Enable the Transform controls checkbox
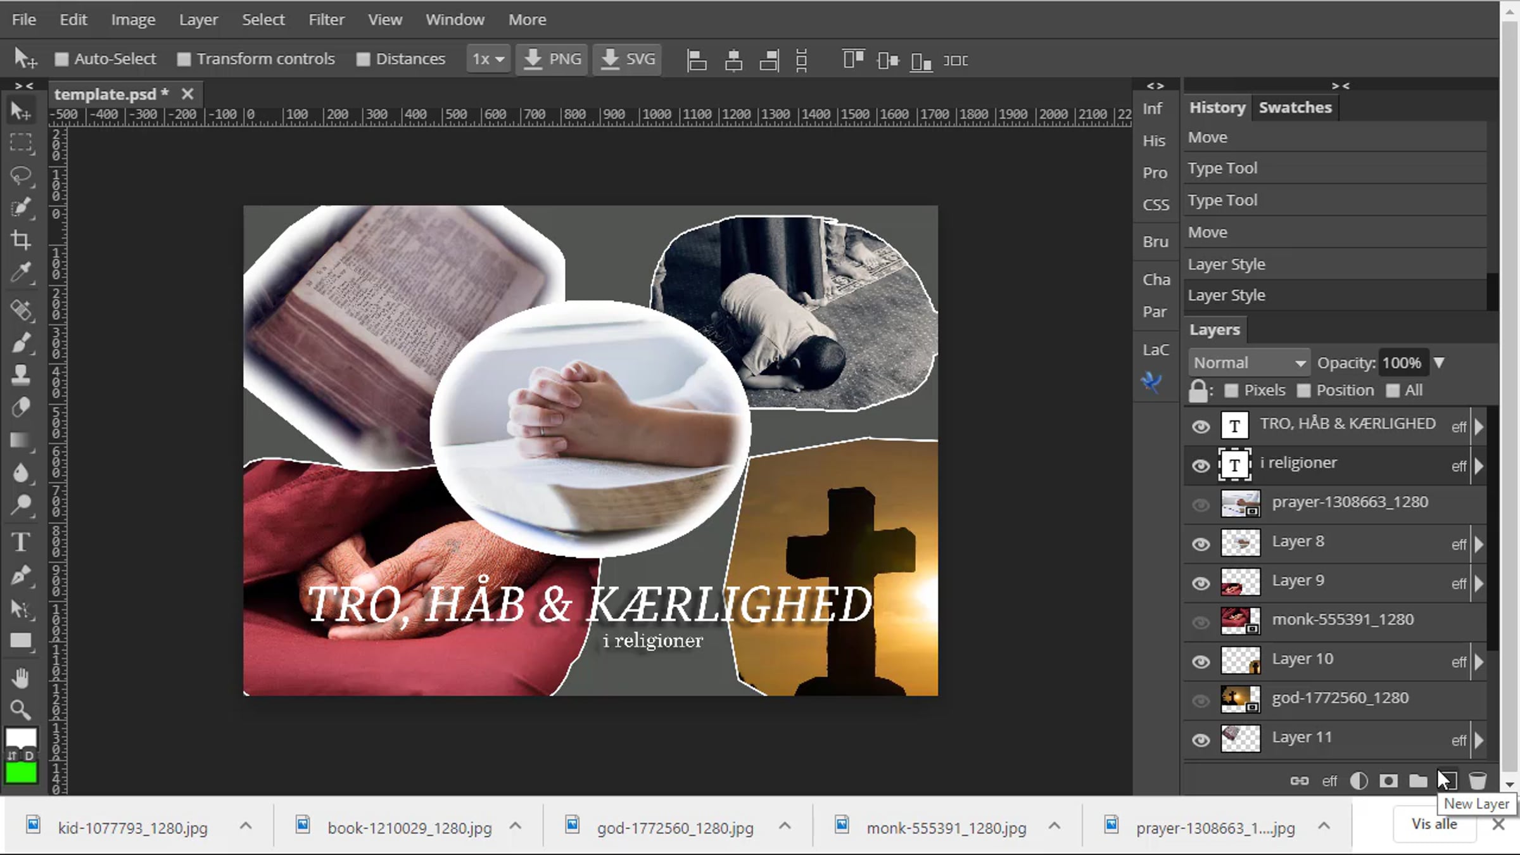Viewport: 1520px width, 855px height. point(184,60)
